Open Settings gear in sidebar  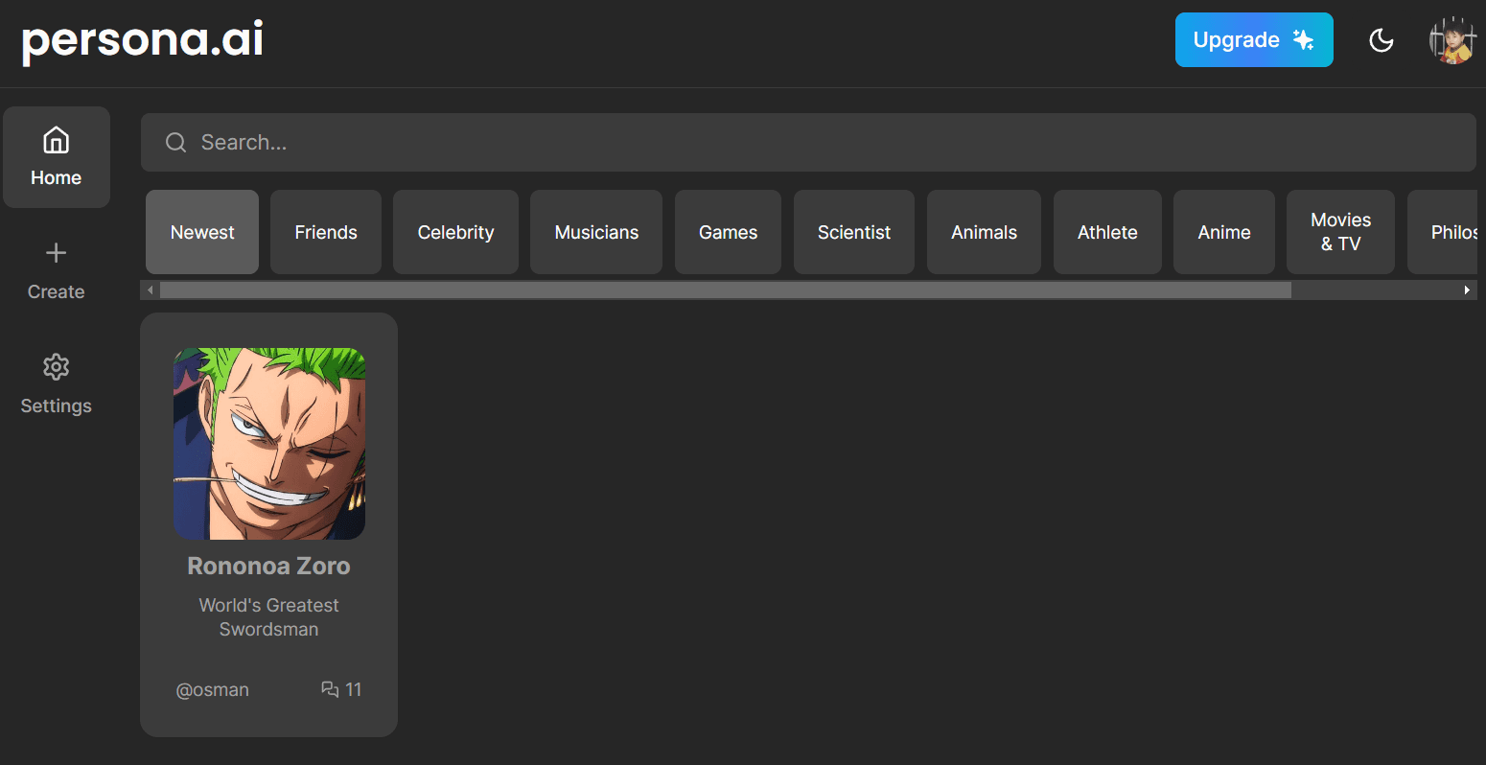tap(57, 367)
